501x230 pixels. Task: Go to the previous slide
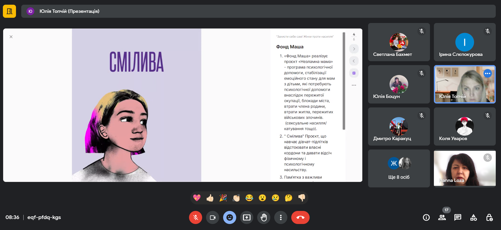point(354,61)
